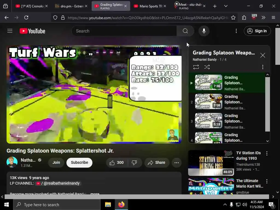Join the channel membership
This screenshot has height=210, width=280.
pyautogui.click(x=56, y=162)
